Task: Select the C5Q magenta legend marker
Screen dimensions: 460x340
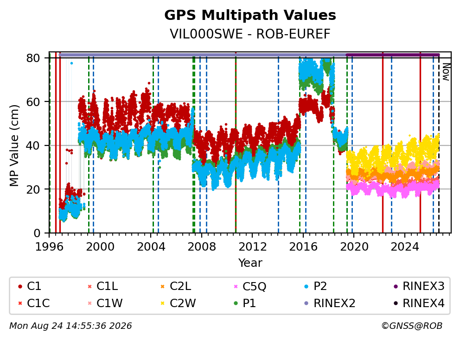Action: pos(236,287)
